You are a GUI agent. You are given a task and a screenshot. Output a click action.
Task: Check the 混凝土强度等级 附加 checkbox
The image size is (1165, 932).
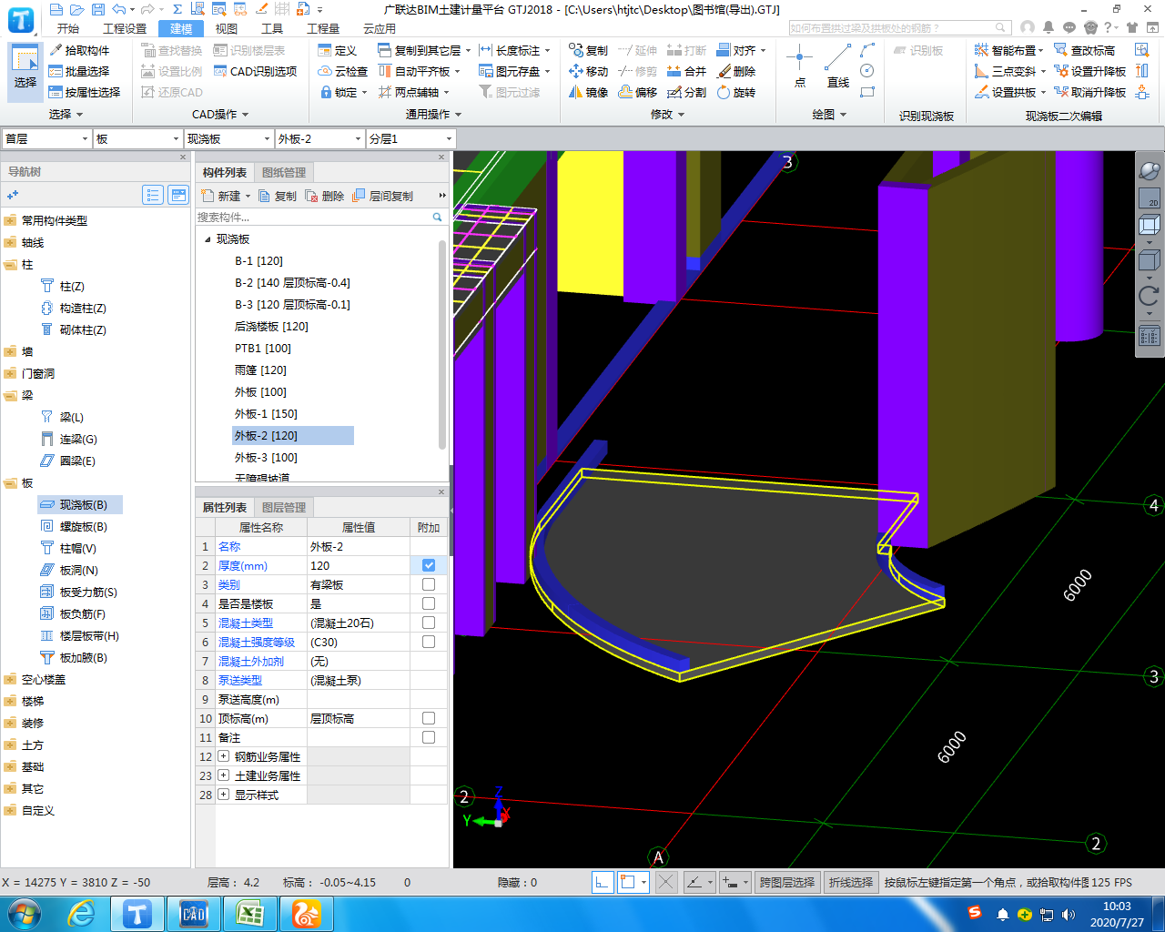point(429,642)
